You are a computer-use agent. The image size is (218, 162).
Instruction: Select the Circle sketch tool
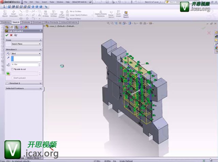27,11
